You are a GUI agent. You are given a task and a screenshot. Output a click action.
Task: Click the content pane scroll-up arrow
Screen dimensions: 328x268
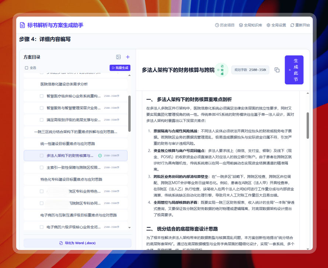308,93
